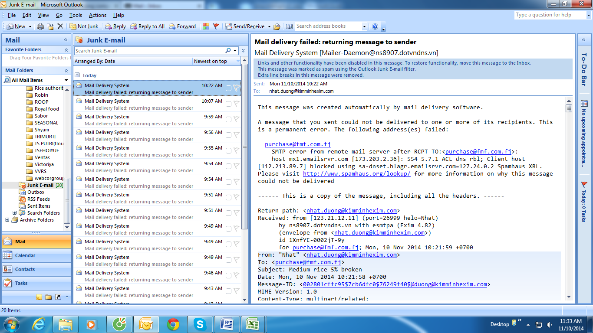Click the blue Help question mark icon
Screen dimensions: 593x333
pos(375,26)
